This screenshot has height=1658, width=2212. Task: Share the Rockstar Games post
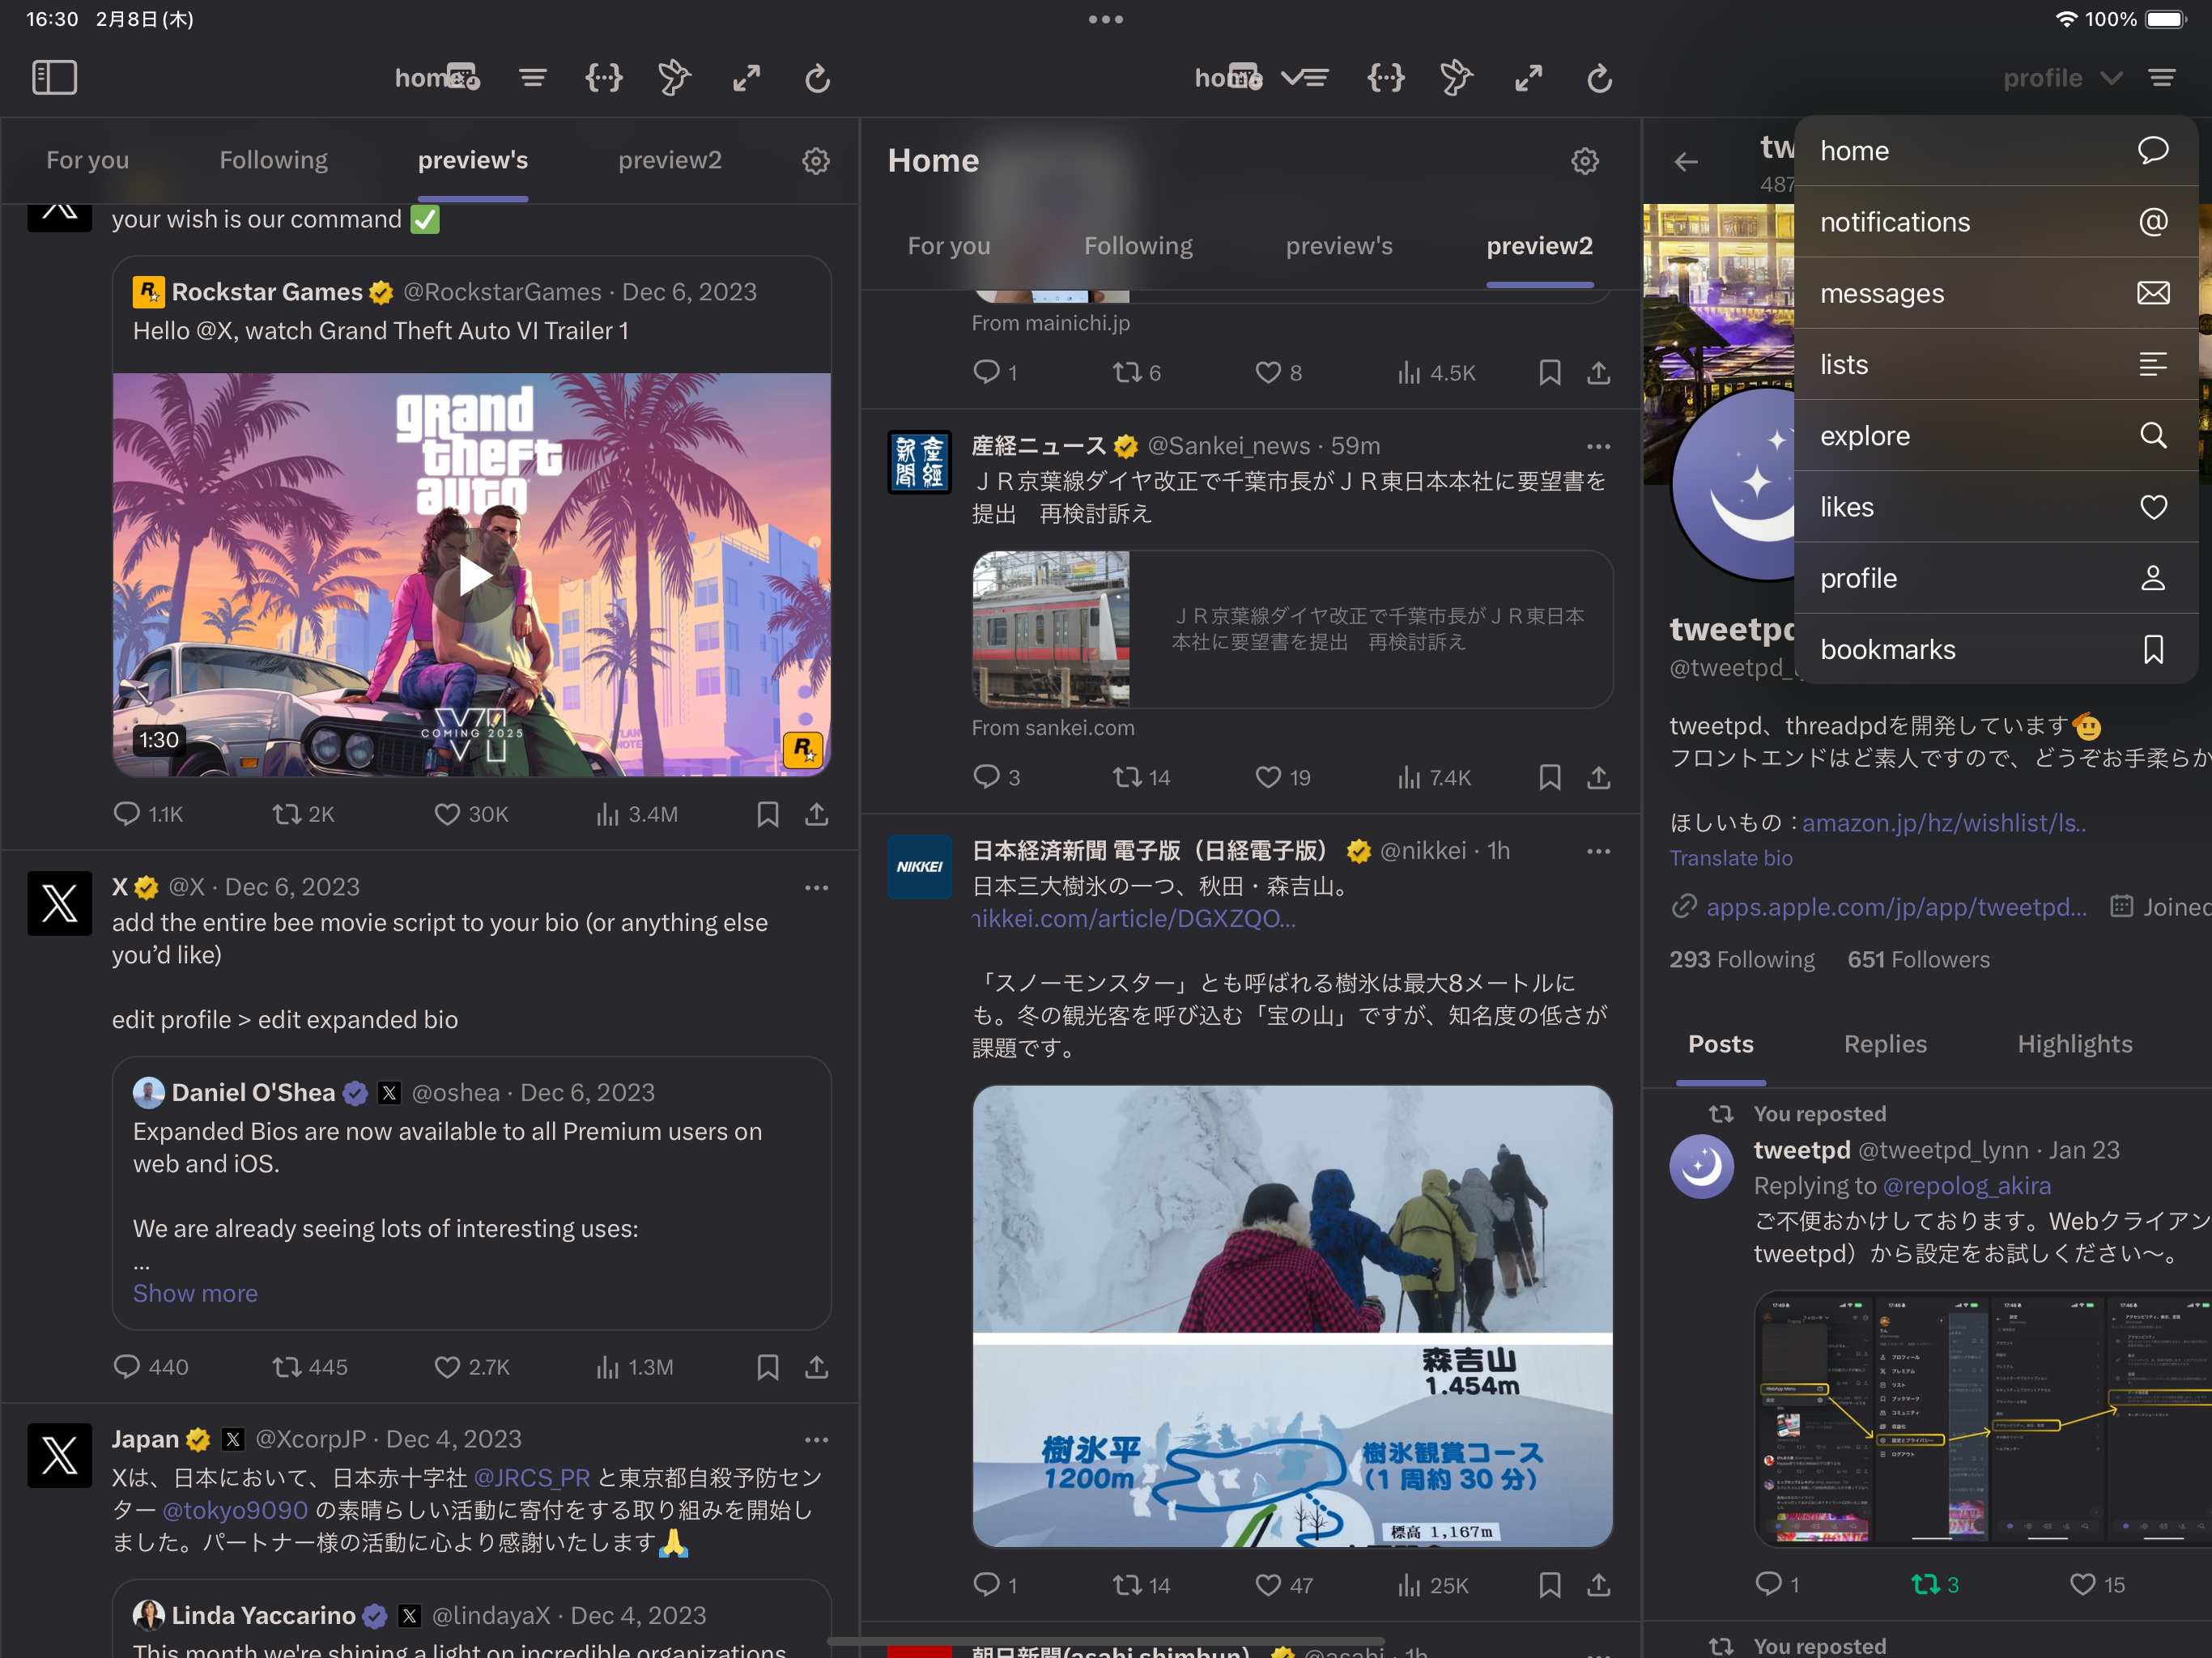point(816,814)
